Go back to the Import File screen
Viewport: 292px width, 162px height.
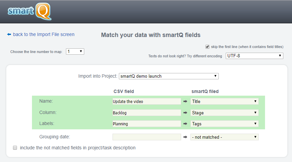[44, 34]
